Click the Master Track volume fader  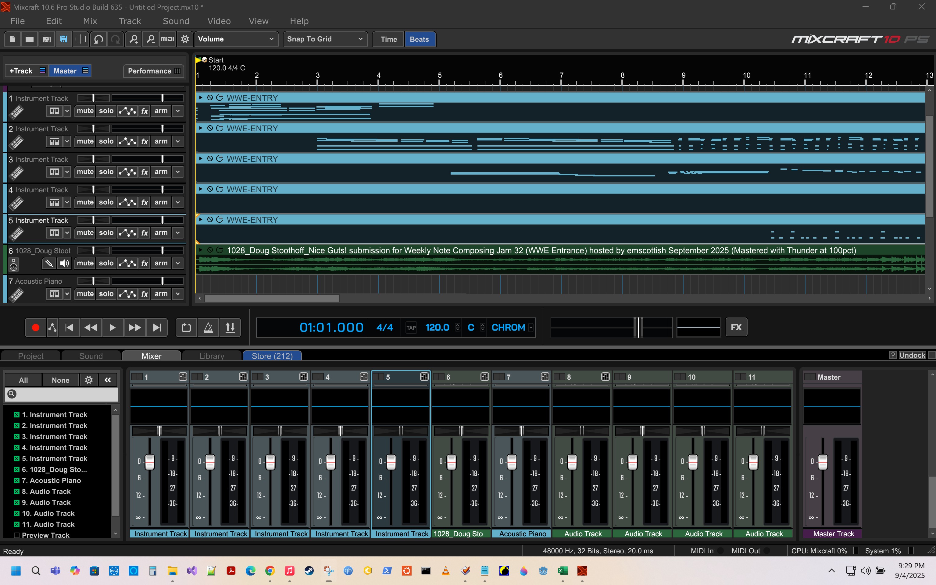pyautogui.click(x=823, y=462)
